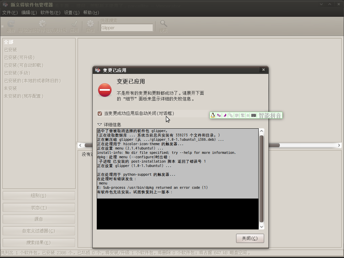Click the penguin icon in input method bar
This screenshot has height=258, width=344.
[213, 116]
